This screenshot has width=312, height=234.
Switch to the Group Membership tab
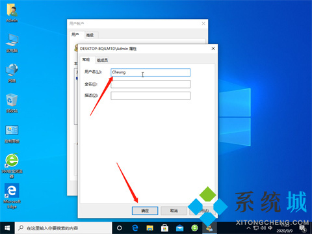(x=102, y=60)
